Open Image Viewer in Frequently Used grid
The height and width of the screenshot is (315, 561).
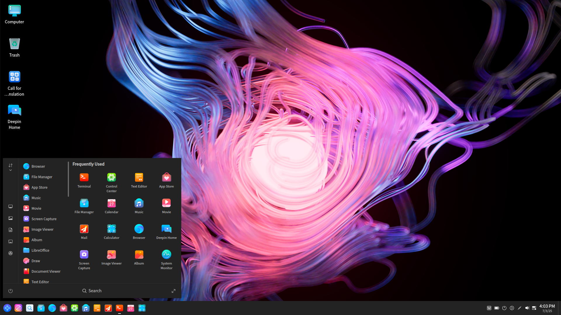click(112, 258)
